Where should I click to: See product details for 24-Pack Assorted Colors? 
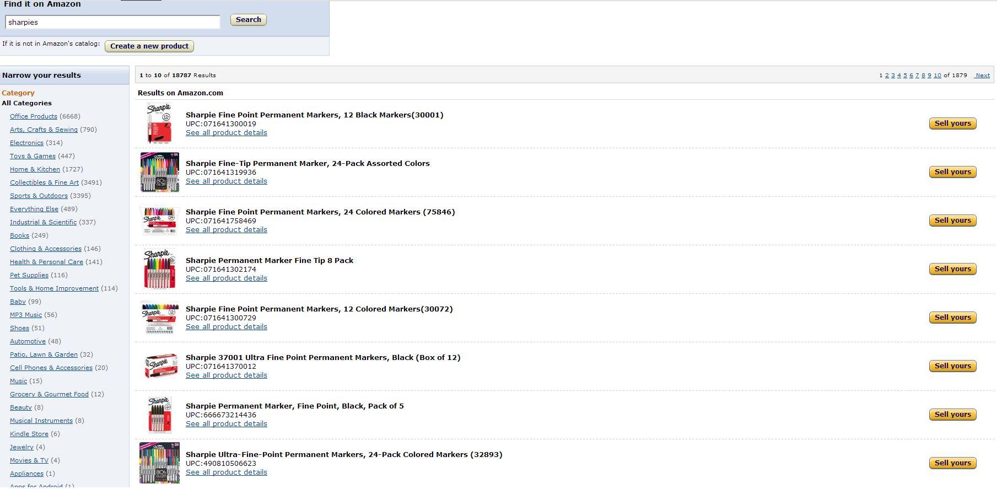pos(227,181)
